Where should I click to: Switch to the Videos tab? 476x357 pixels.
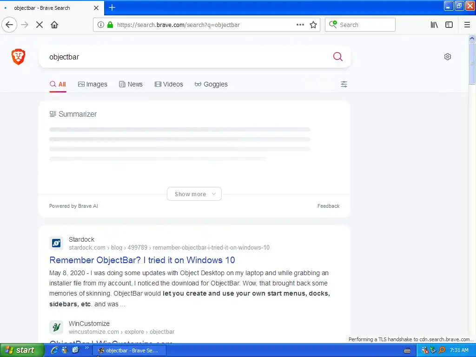tap(169, 84)
